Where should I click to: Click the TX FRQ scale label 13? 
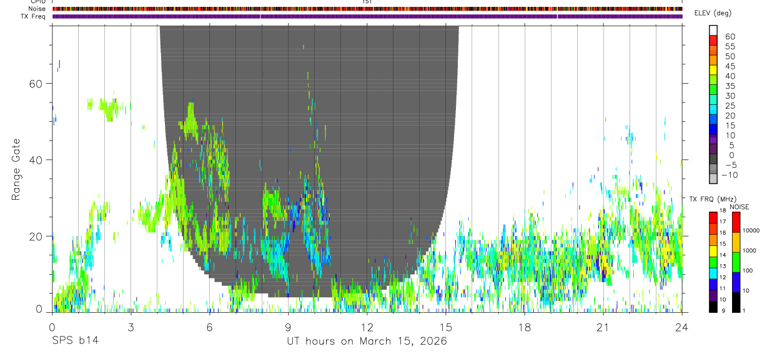(x=724, y=267)
